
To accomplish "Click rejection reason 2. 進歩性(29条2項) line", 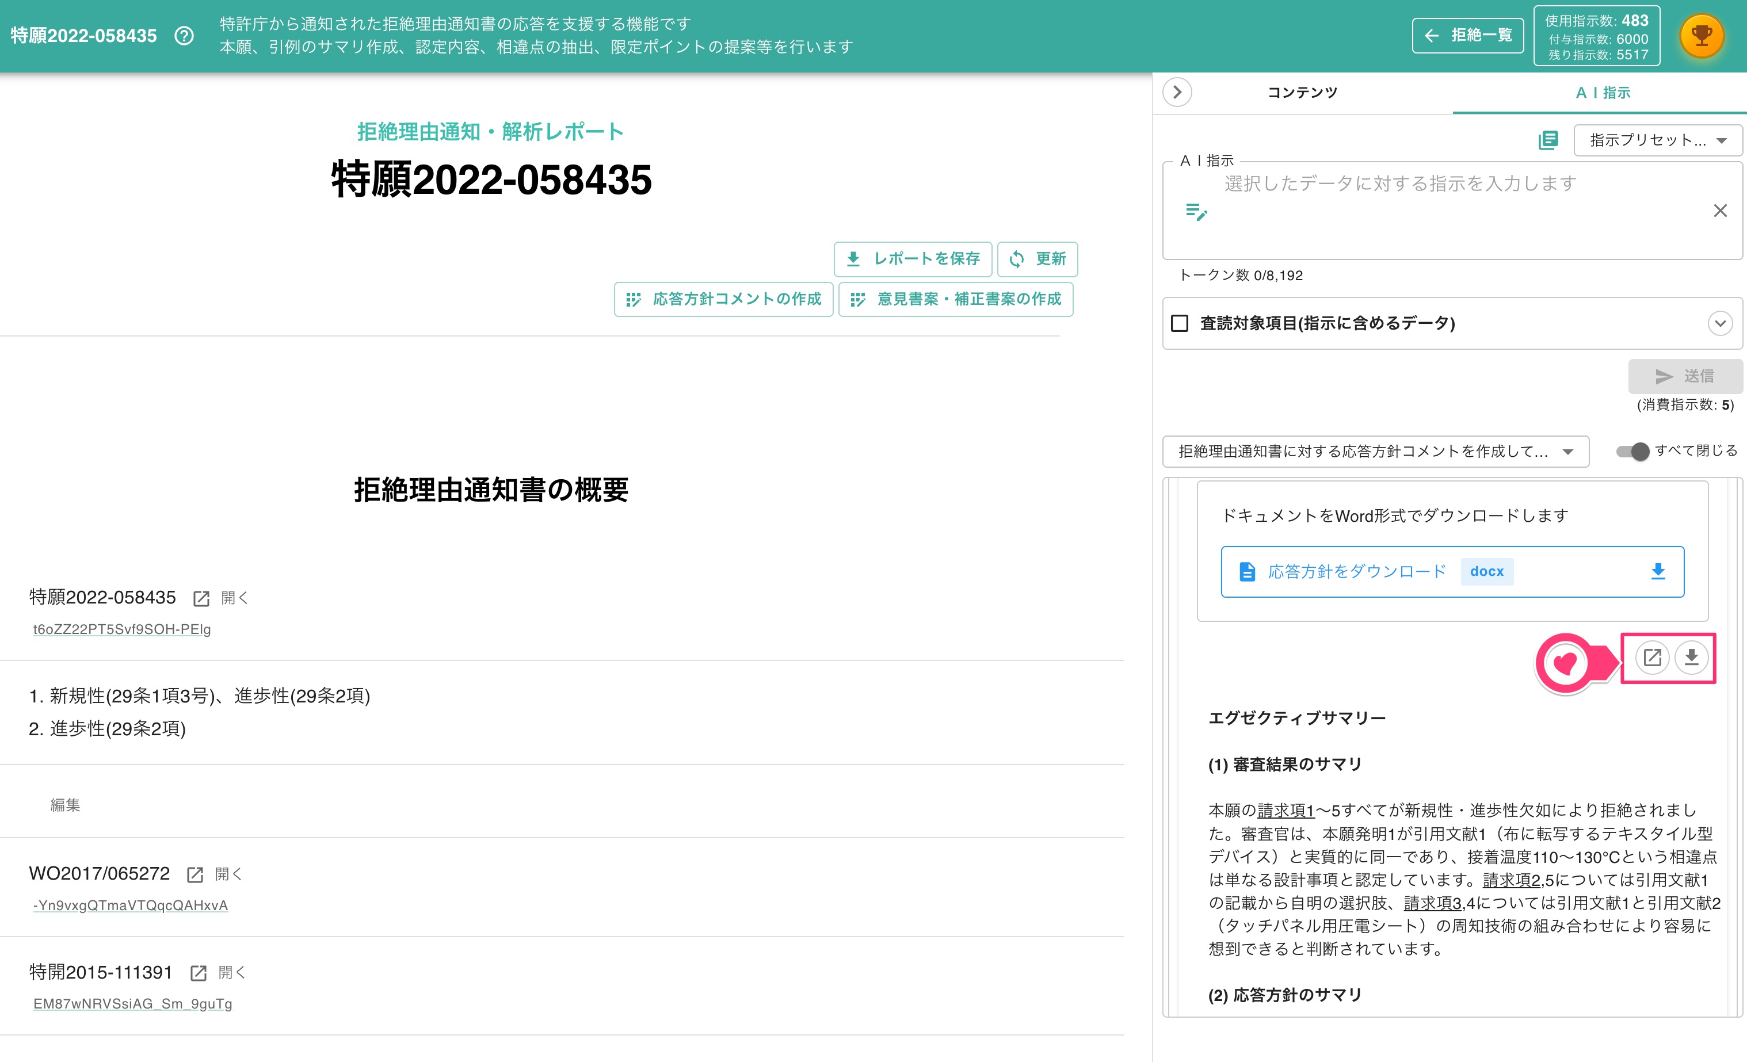I will (x=107, y=728).
